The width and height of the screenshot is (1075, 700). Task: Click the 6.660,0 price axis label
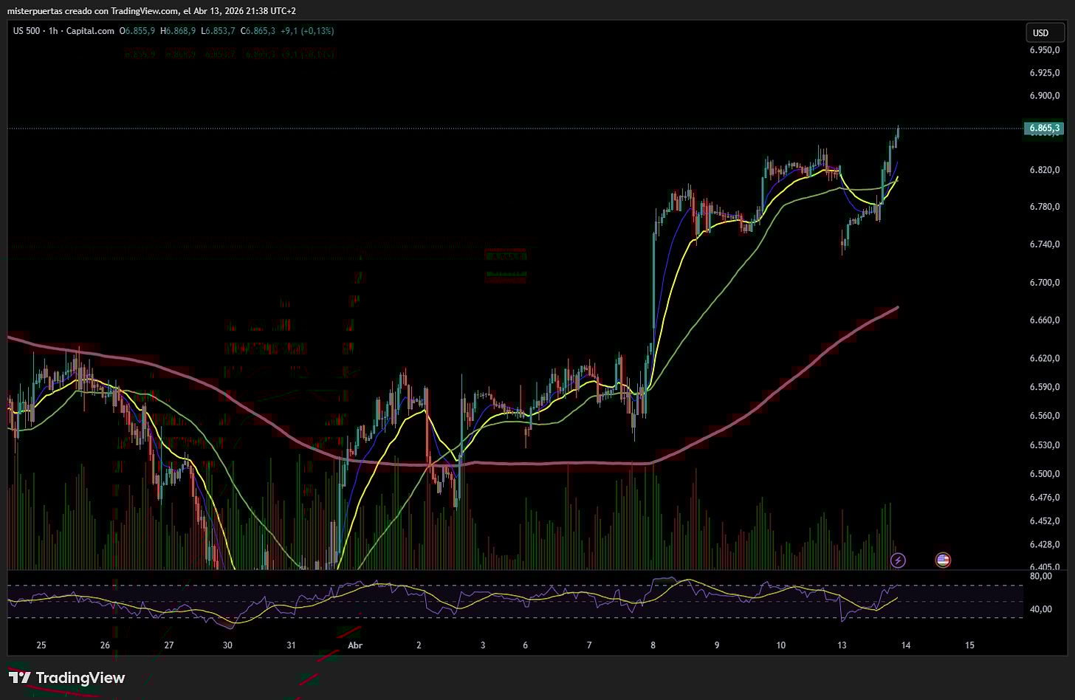(x=1045, y=320)
